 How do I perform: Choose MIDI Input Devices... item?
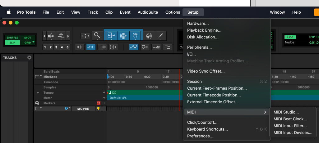click(x=293, y=133)
